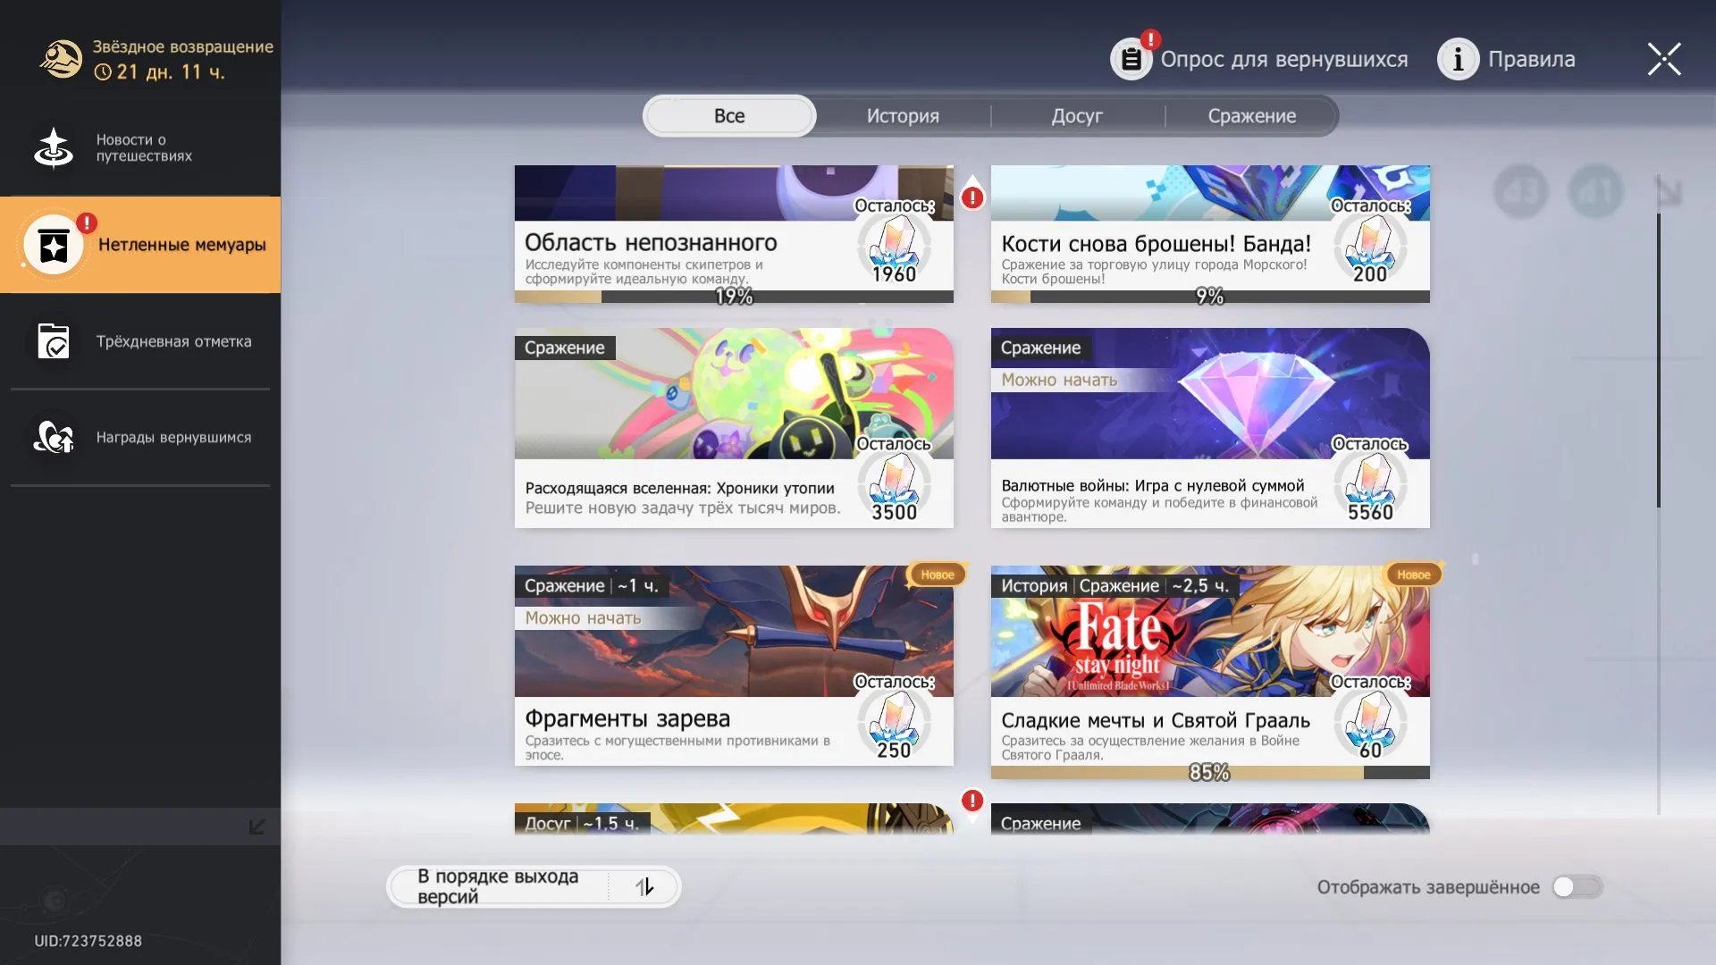Open Валютные войны: Игра с нулевой суммой card

[1210, 428]
